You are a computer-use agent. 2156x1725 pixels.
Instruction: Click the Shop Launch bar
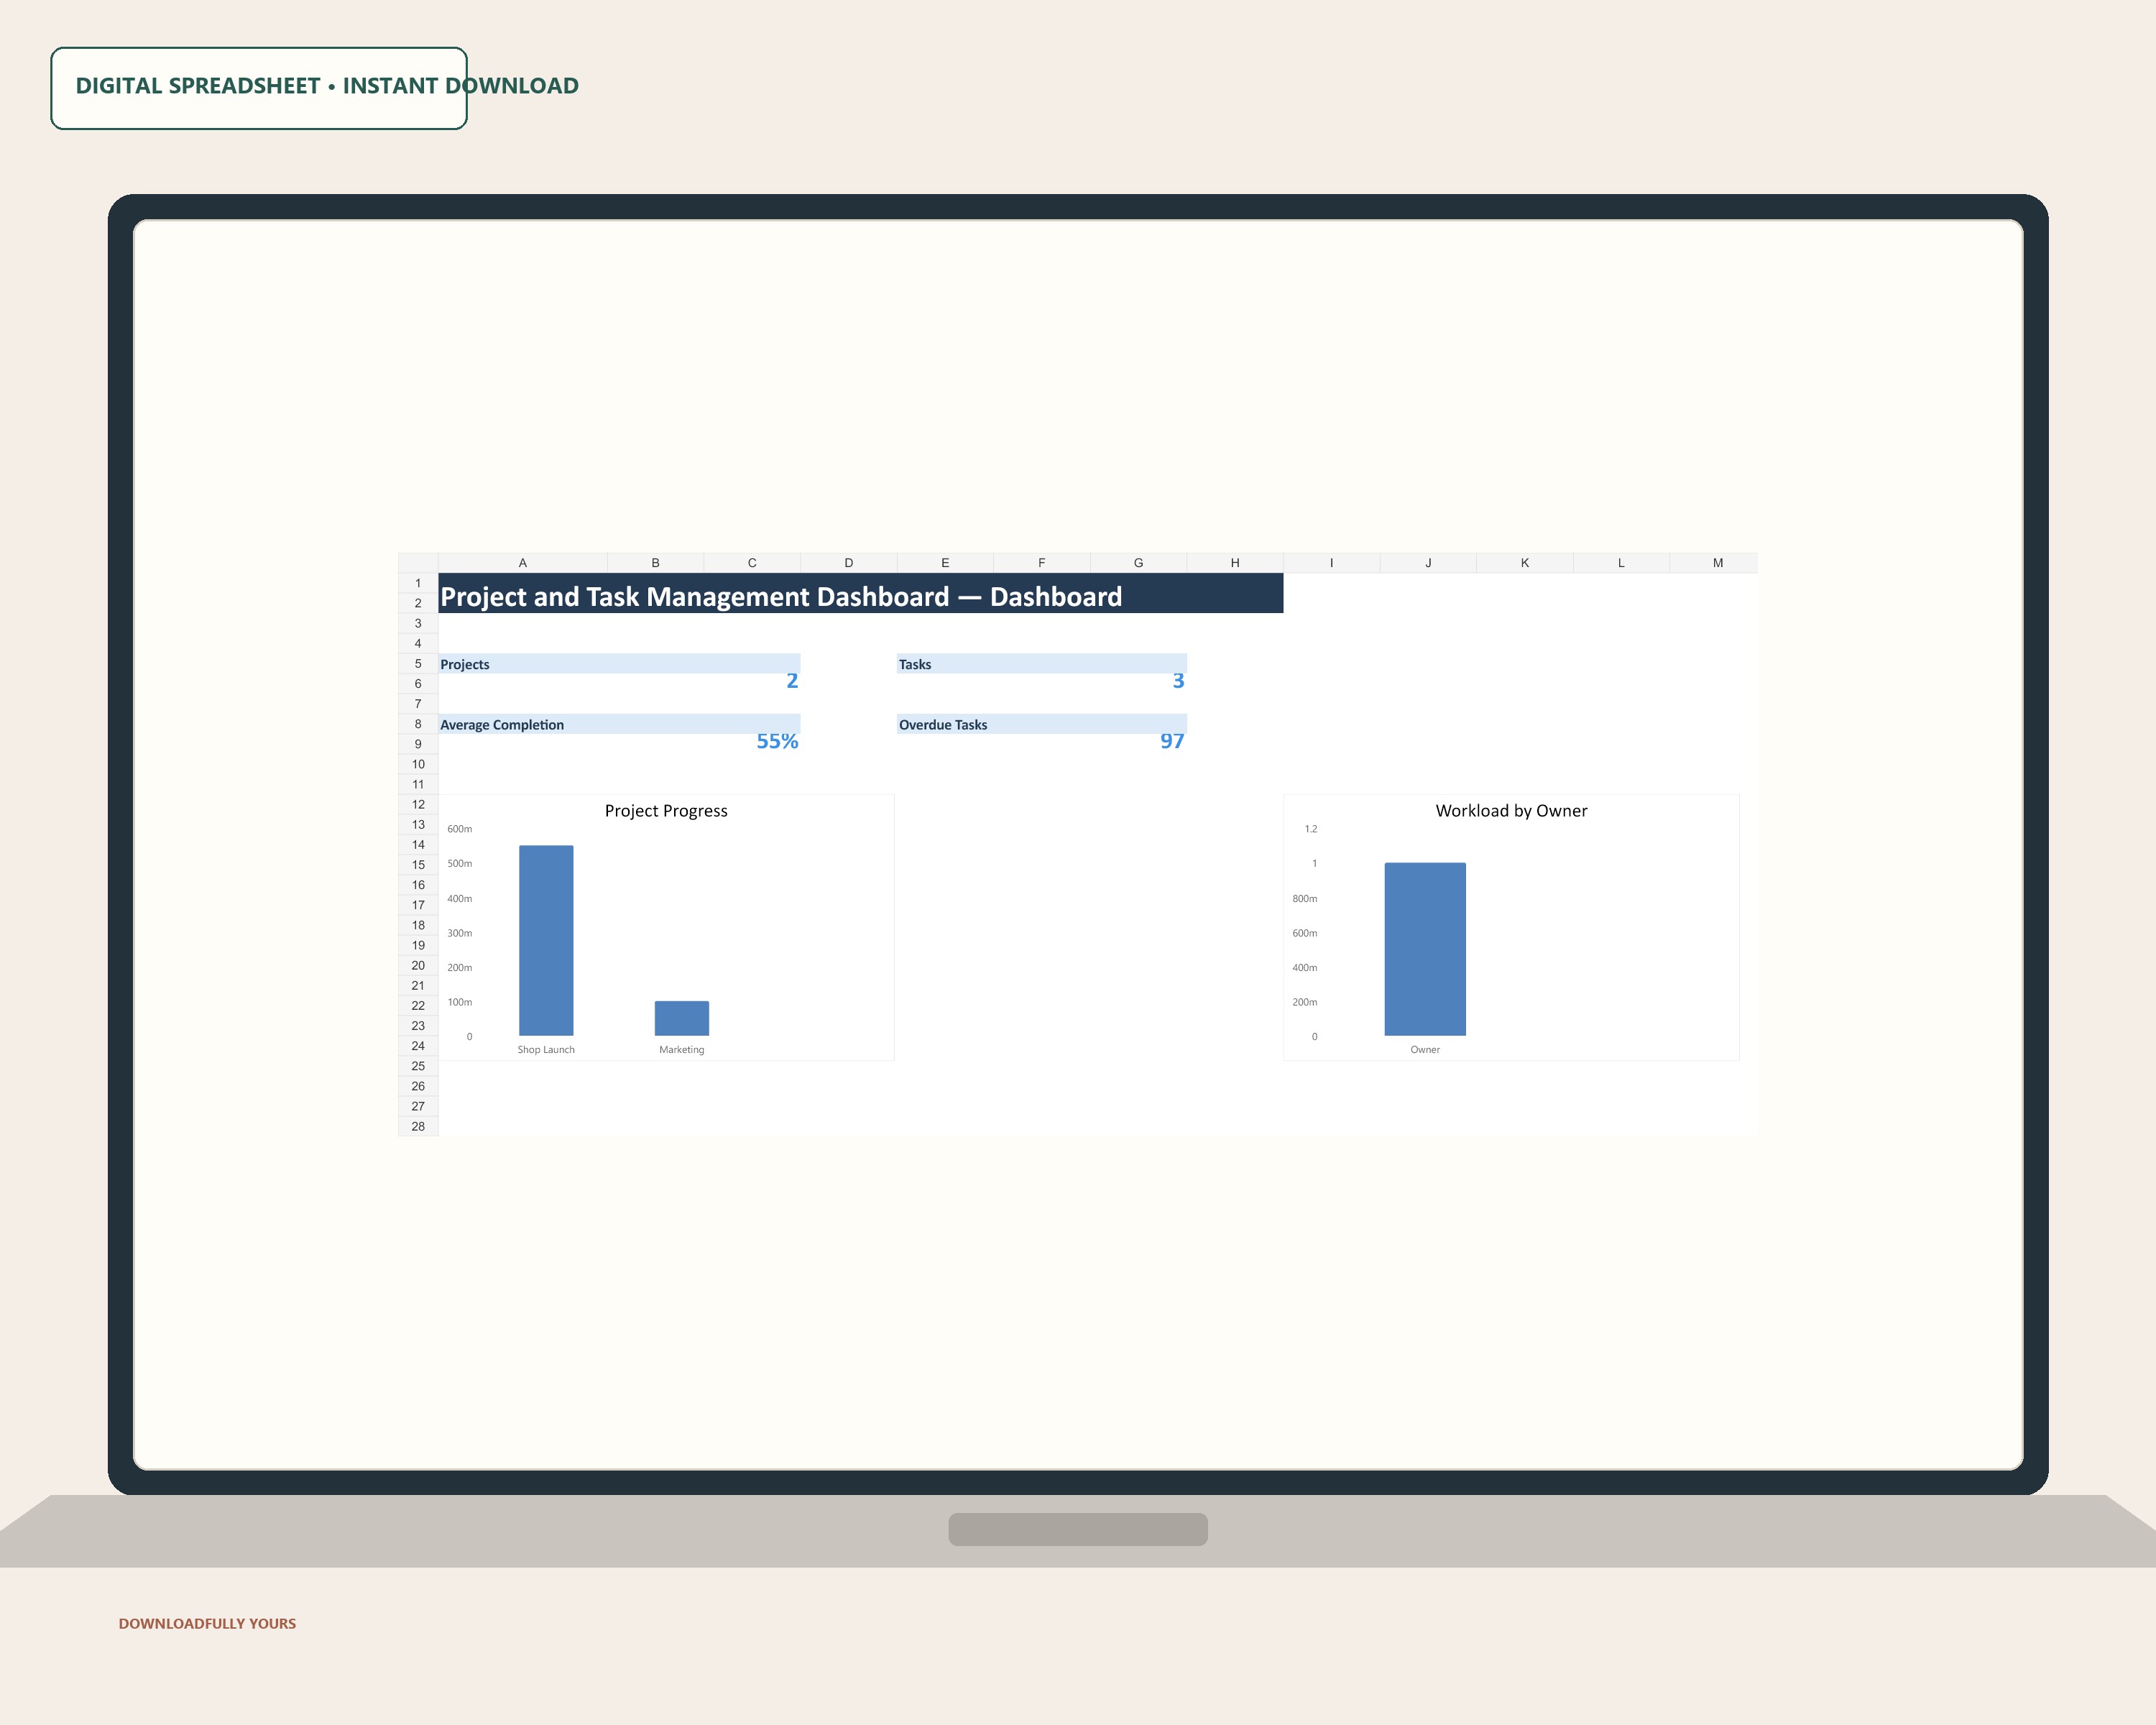pos(546,941)
